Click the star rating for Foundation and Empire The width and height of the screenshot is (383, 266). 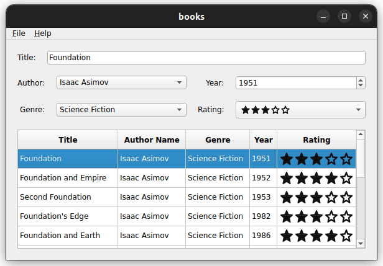point(316,178)
